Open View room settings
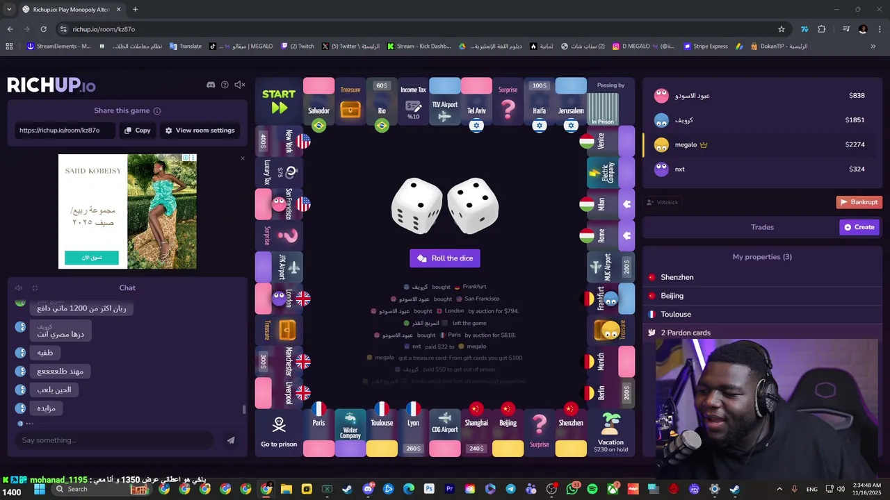 click(200, 130)
